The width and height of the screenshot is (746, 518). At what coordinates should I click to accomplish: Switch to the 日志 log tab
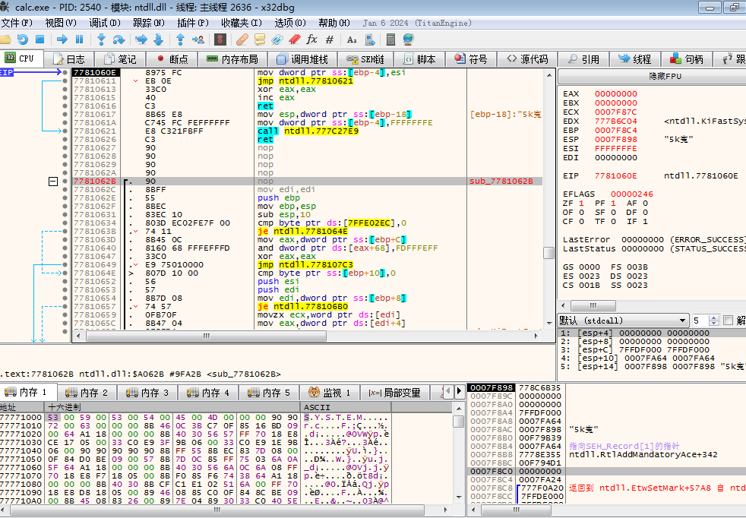click(69, 59)
